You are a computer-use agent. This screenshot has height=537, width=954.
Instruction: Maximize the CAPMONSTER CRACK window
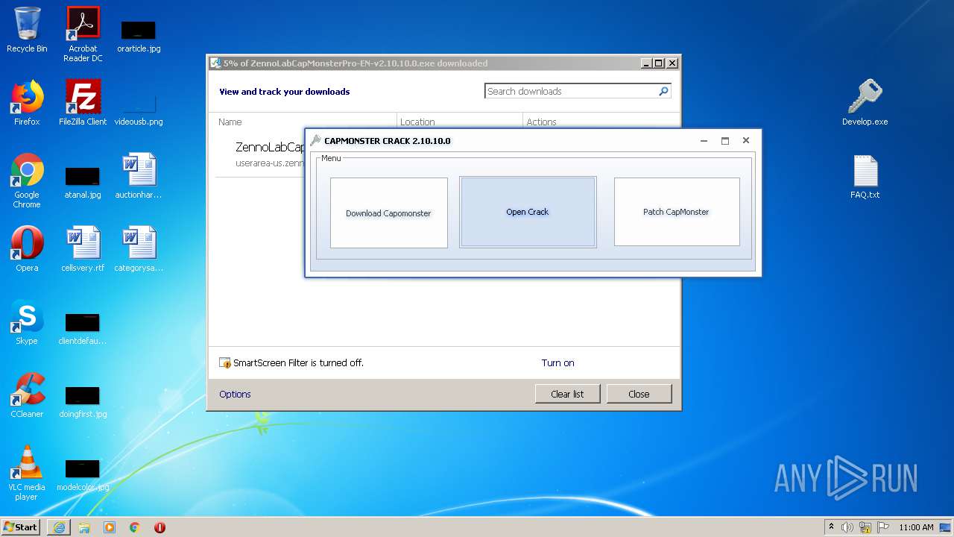point(724,140)
